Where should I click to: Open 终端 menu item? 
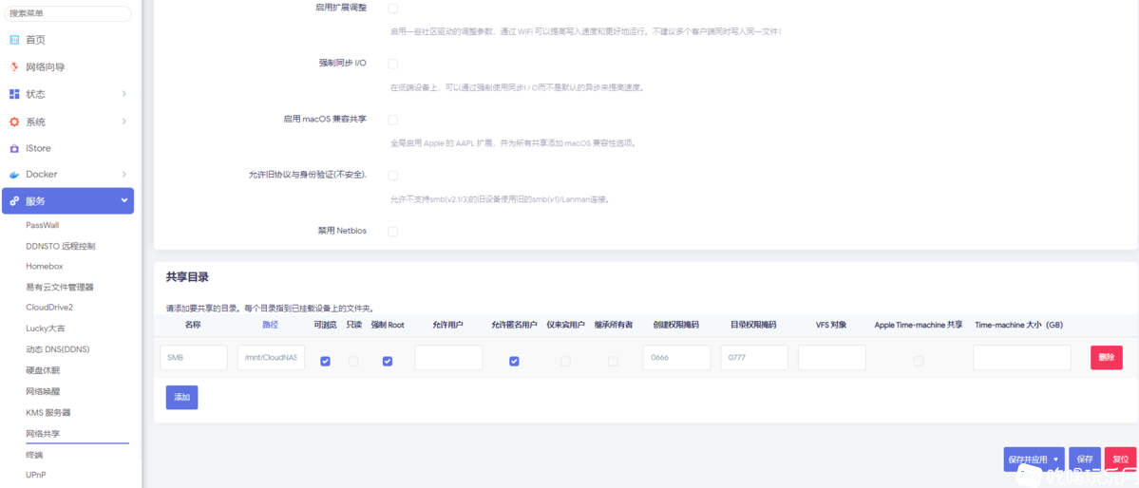point(34,455)
